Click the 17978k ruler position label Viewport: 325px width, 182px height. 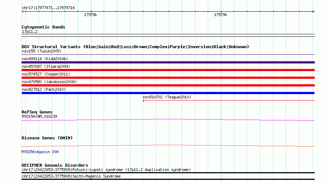pos(91,15)
